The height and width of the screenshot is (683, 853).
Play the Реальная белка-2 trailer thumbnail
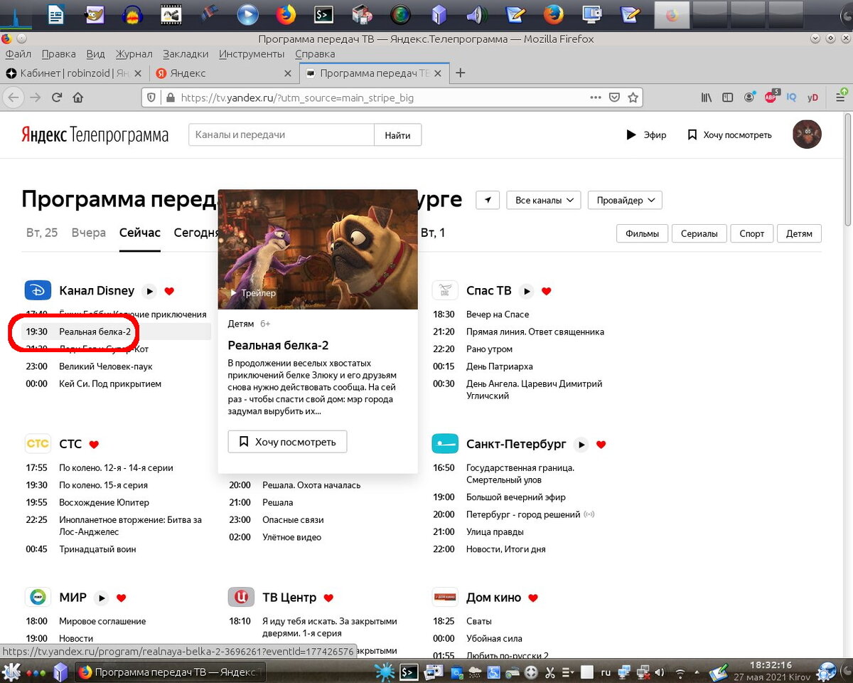click(x=318, y=250)
